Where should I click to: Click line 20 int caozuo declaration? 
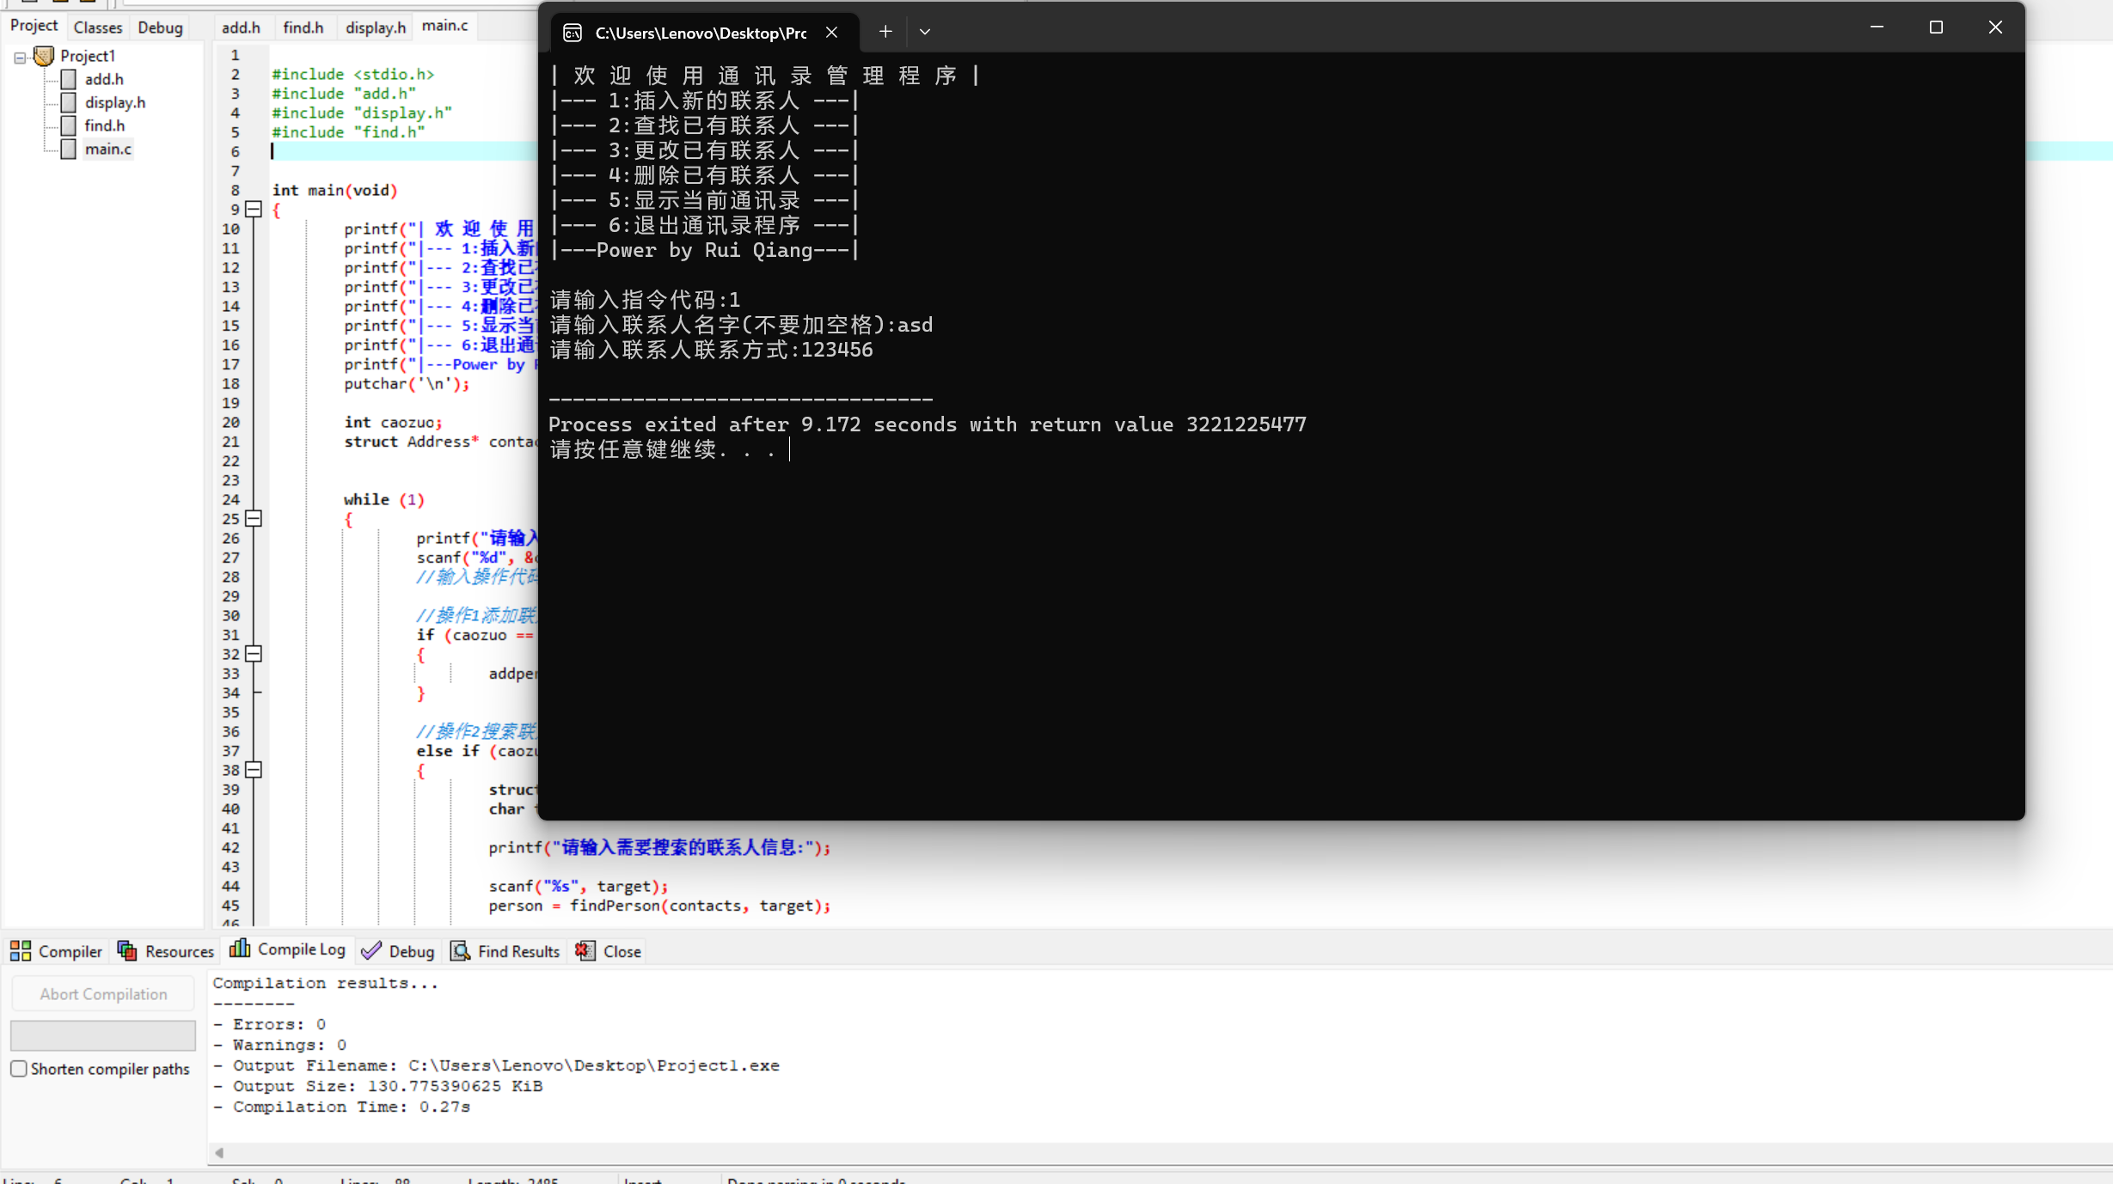click(394, 422)
